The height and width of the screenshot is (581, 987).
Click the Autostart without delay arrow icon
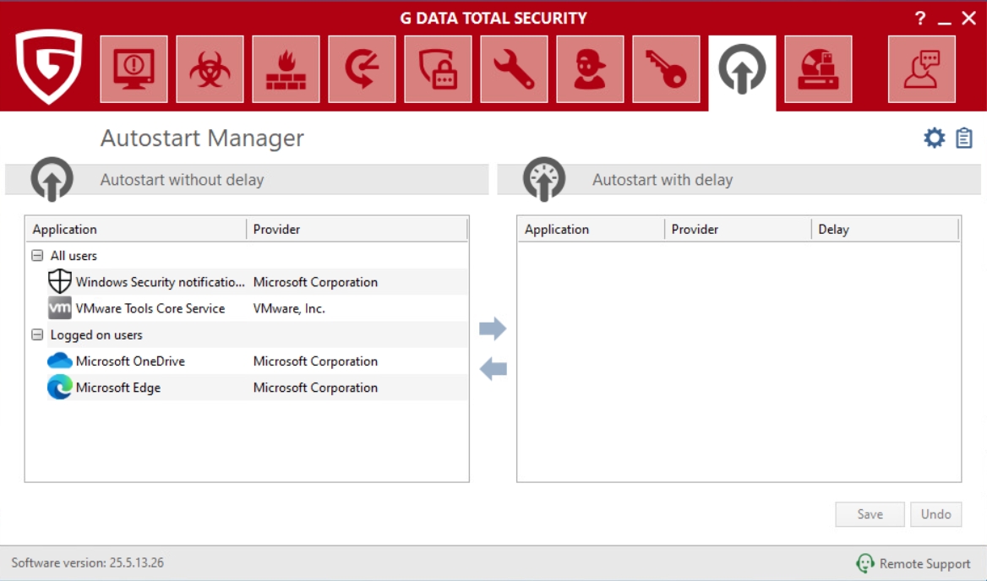pyautogui.click(x=52, y=179)
